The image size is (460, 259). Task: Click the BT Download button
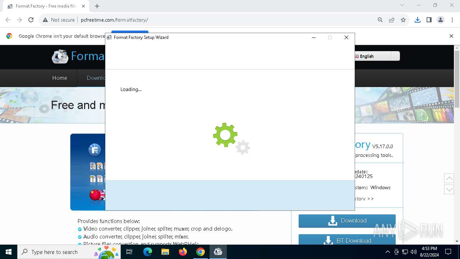[x=347, y=240]
